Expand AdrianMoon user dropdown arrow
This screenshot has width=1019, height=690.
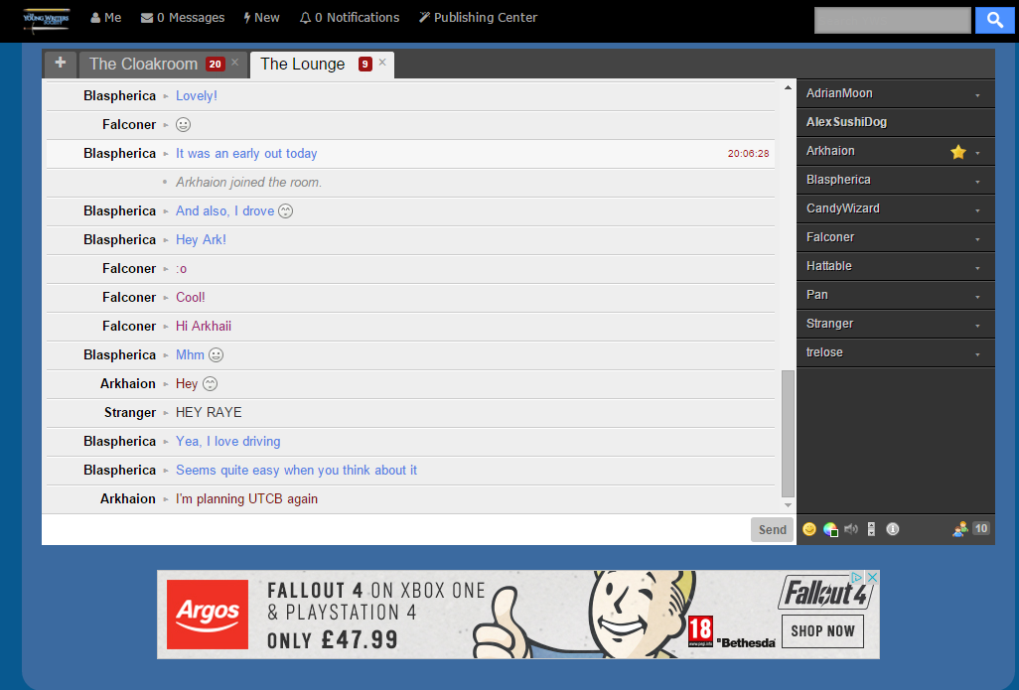click(x=977, y=95)
